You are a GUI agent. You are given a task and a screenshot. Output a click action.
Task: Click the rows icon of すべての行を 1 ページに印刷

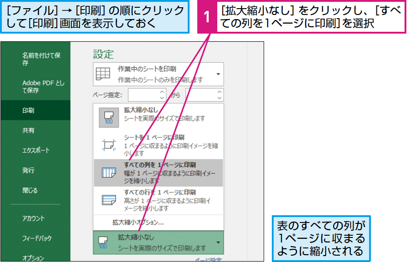pyautogui.click(x=109, y=200)
